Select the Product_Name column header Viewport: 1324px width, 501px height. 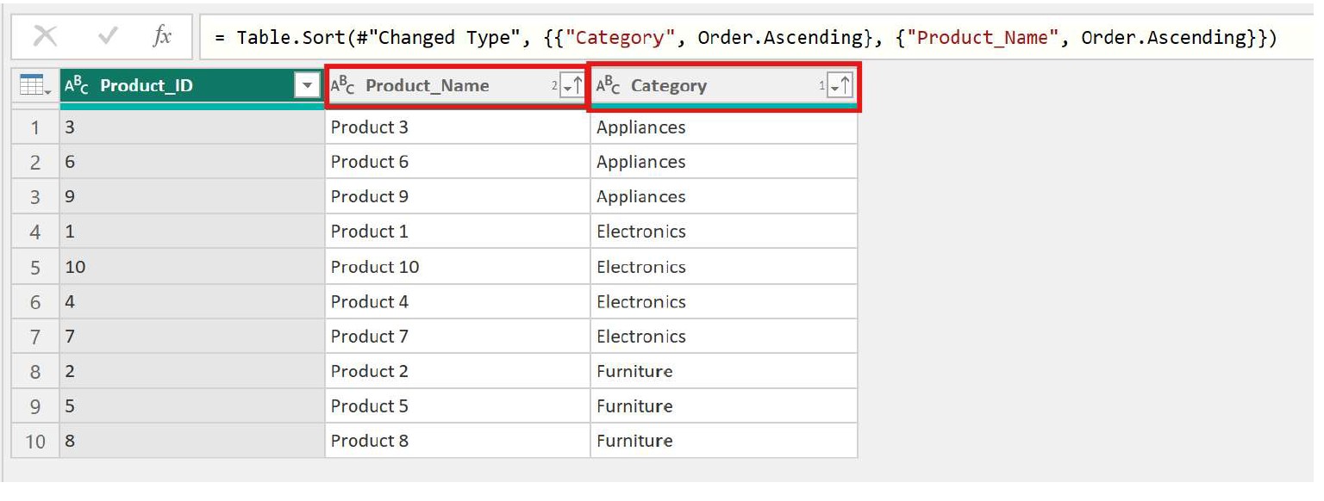pyautogui.click(x=457, y=85)
